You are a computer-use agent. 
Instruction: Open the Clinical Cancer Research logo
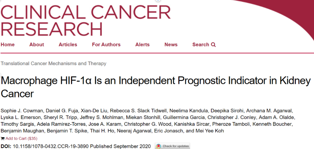(x=85, y=20)
